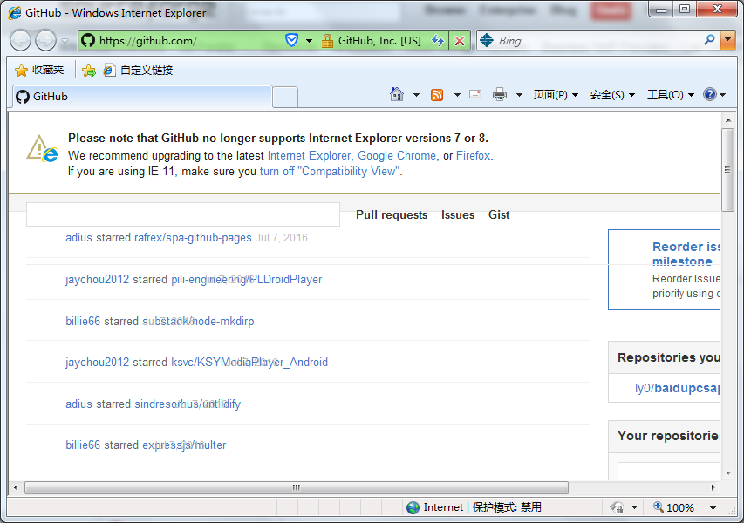The height and width of the screenshot is (523, 744).
Task: Open the Firefox link in notice
Action: 473,155
